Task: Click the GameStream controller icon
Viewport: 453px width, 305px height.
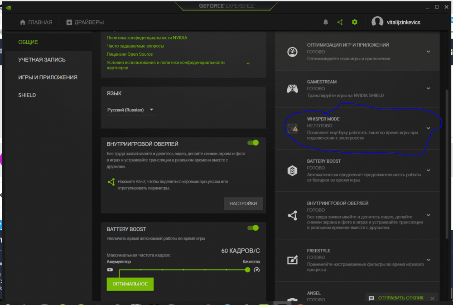Action: coord(292,89)
